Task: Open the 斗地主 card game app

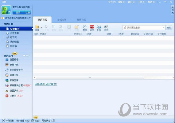Action: click(x=14, y=96)
